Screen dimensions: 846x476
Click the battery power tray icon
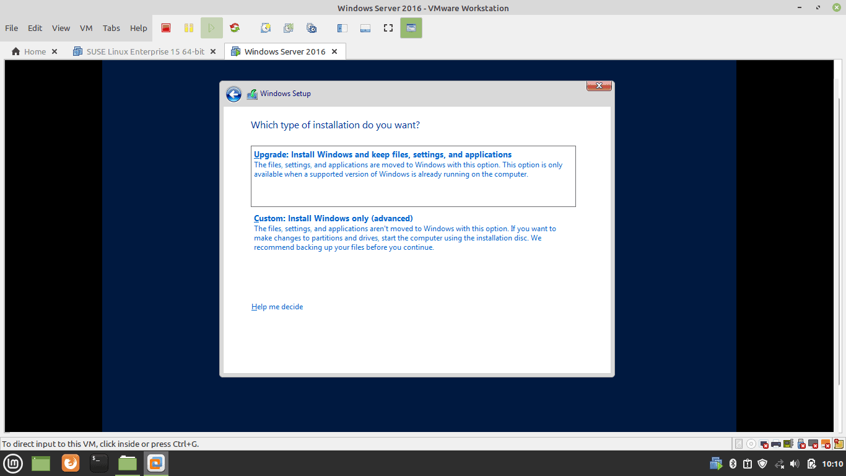(811, 464)
